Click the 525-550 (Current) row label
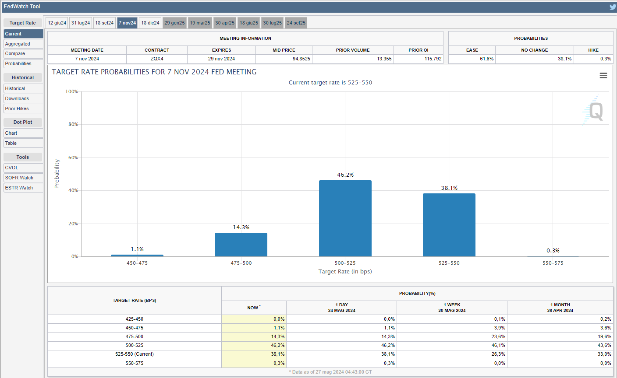The width and height of the screenshot is (617, 378). (135, 354)
